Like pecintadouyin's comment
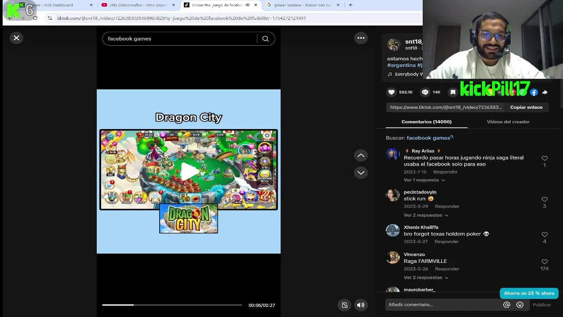 [x=545, y=199]
